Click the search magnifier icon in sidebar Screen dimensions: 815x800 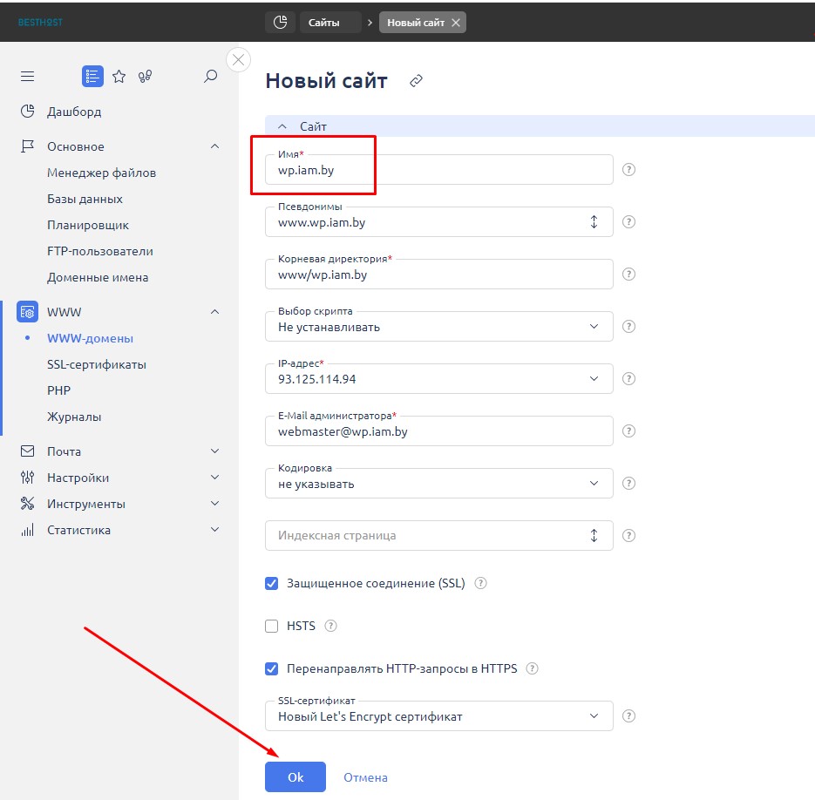pos(210,77)
